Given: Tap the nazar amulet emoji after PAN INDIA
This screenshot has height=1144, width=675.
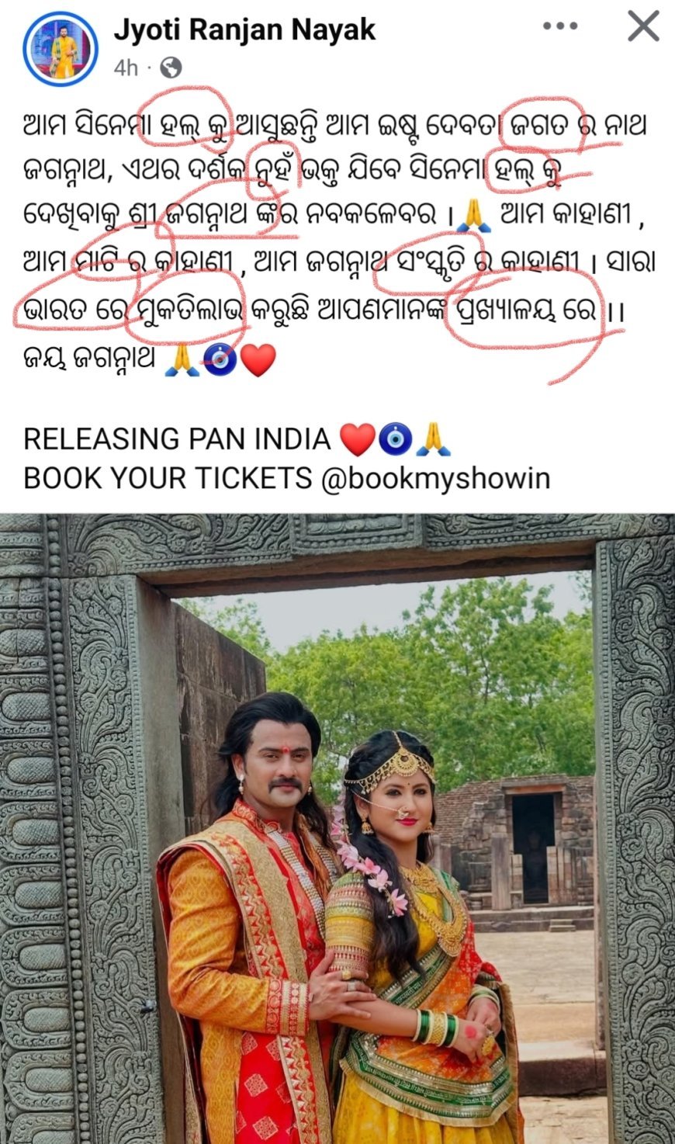Looking at the screenshot, I should pyautogui.click(x=395, y=440).
